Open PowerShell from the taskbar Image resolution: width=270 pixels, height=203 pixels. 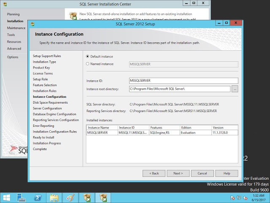coord(38,197)
